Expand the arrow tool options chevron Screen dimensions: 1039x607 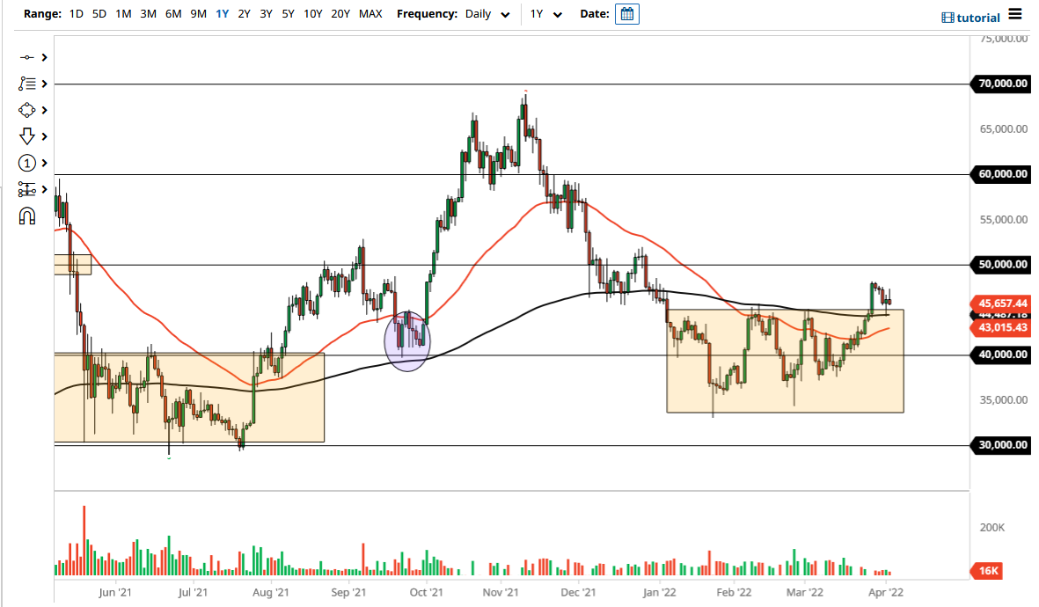click(46, 136)
